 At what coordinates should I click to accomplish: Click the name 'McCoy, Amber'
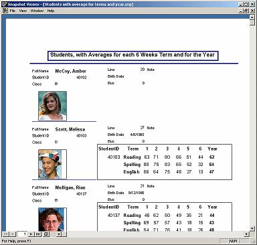click(x=70, y=71)
